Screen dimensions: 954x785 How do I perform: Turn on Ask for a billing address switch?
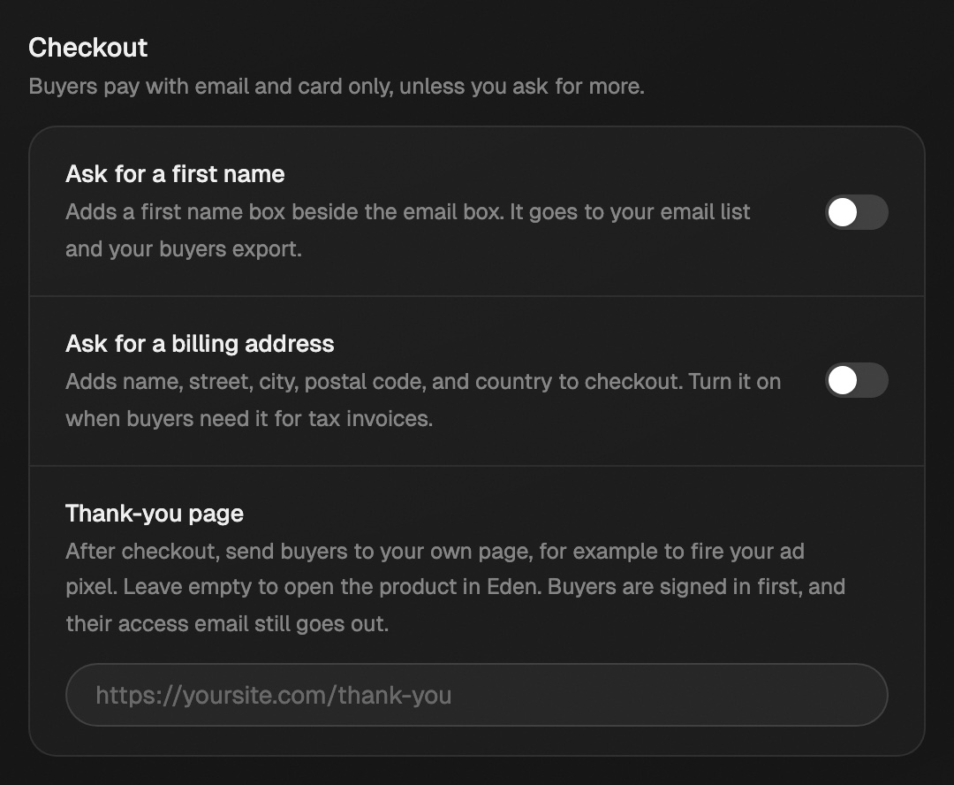857,381
